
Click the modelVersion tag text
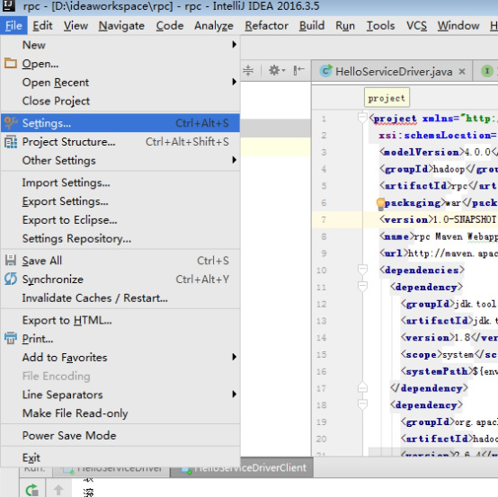[x=422, y=152]
